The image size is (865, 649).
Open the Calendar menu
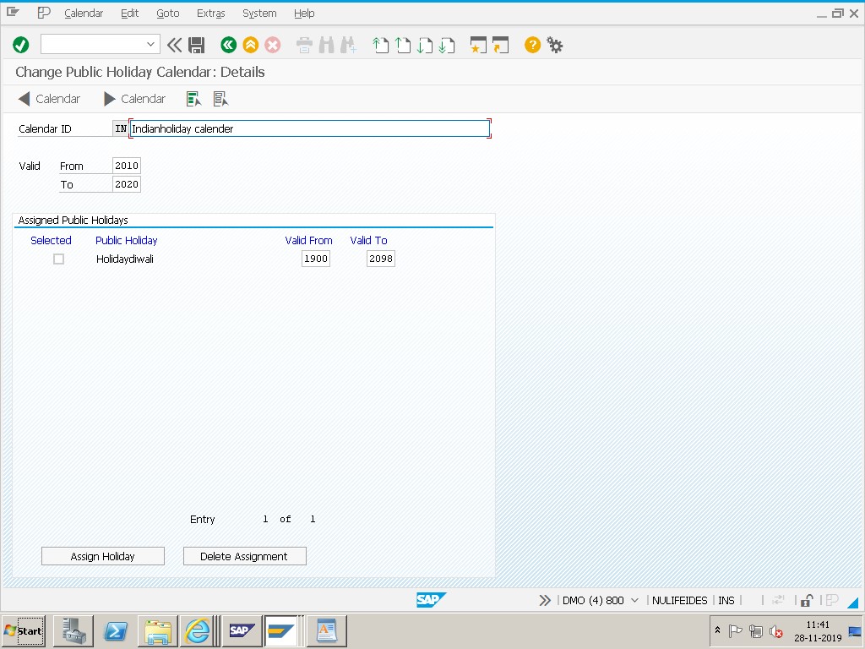[x=84, y=14]
